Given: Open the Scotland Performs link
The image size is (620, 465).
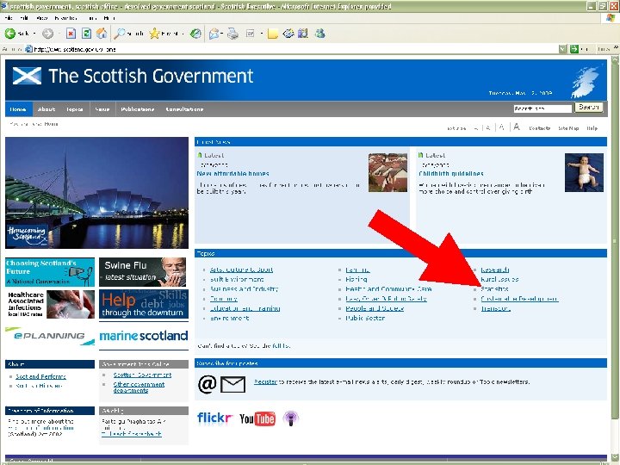Looking at the screenshot, I should point(40,376).
